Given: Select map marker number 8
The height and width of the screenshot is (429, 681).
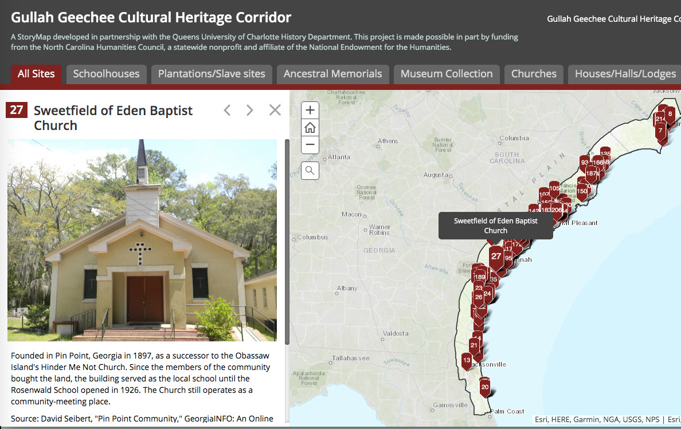Looking at the screenshot, I should 670,114.
